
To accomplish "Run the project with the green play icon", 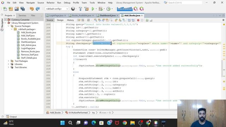I will pos(93,9).
